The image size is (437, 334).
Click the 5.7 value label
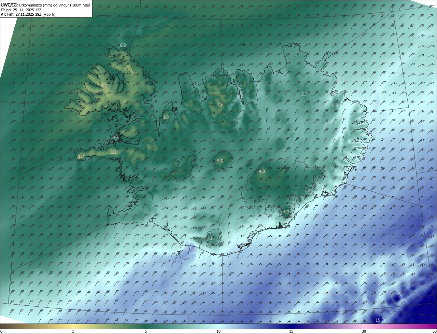tap(305, 94)
